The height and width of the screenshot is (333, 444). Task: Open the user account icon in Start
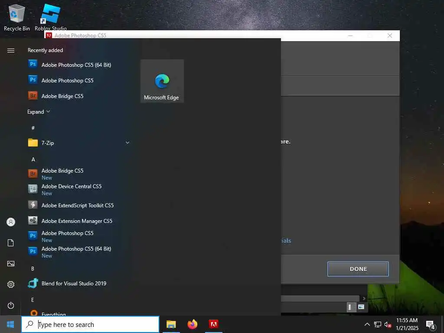coord(11,222)
